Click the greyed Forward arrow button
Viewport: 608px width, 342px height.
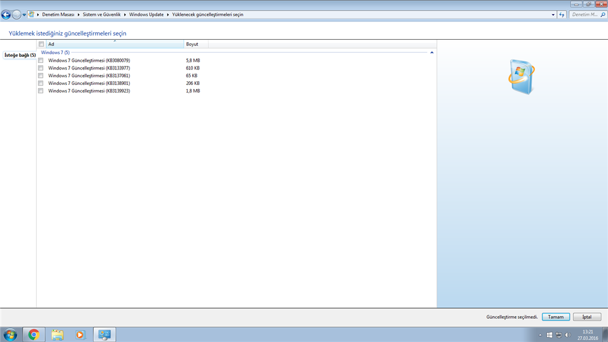pos(16,15)
